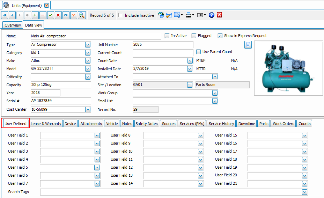
Task: Click the Name input field
Action: [x=96, y=36]
